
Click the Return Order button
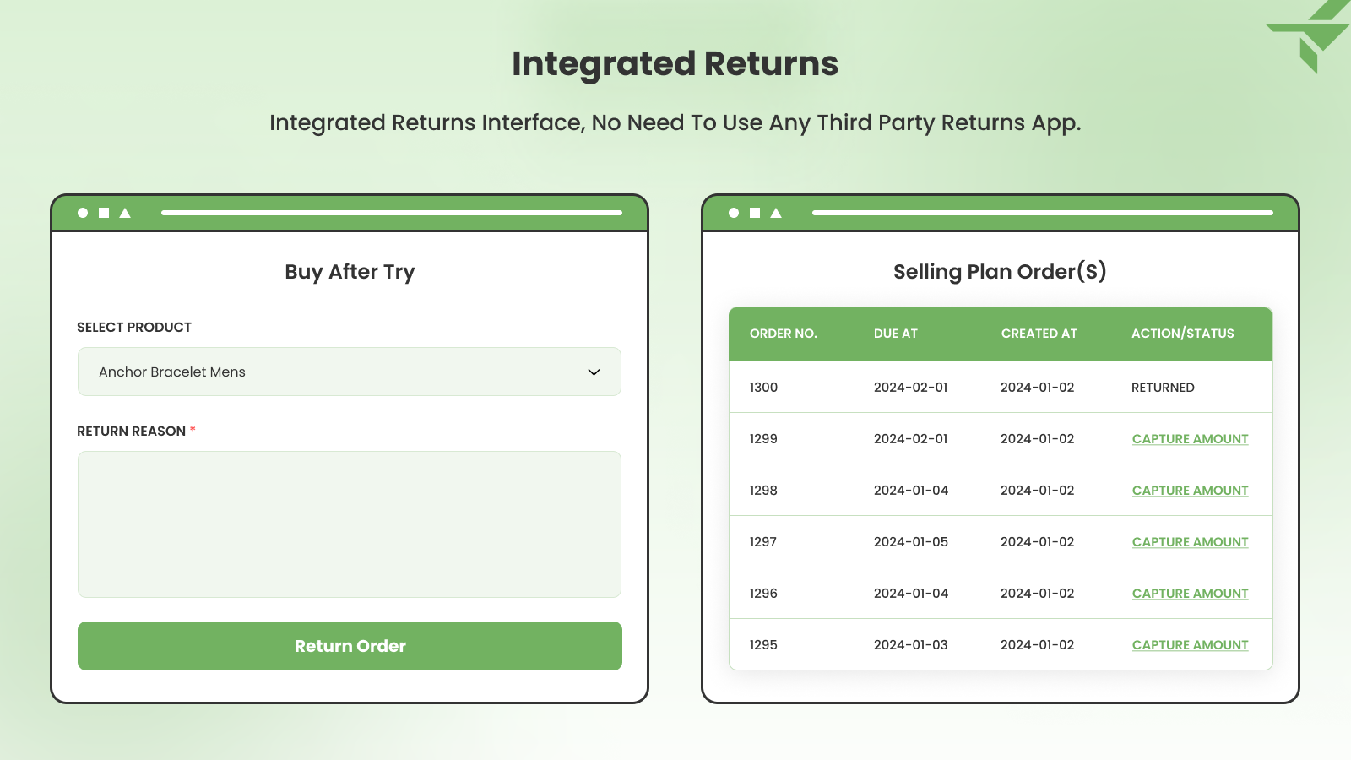[x=349, y=646]
